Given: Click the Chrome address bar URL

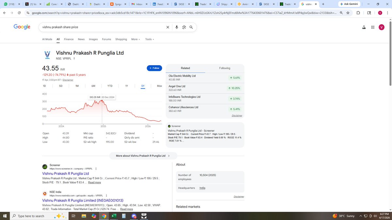Looking at the screenshot, I should point(184,13).
